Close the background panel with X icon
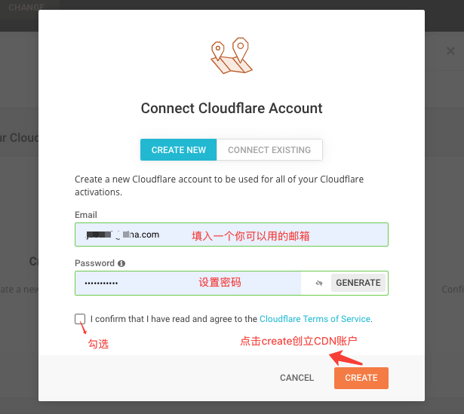Viewport: 464px width, 414px height. (x=450, y=51)
